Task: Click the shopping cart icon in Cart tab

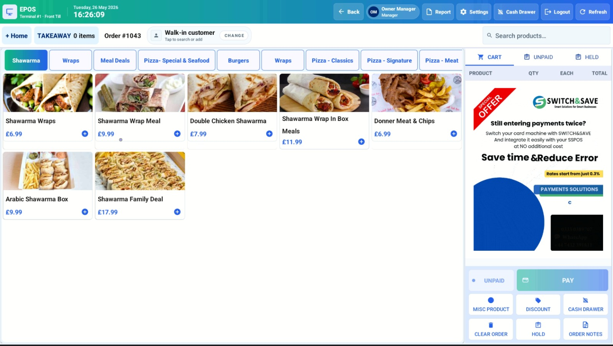Action: pyautogui.click(x=480, y=57)
